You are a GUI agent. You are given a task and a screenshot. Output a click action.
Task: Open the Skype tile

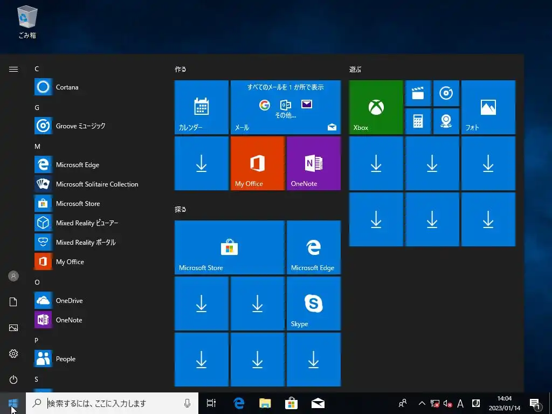[314, 303]
